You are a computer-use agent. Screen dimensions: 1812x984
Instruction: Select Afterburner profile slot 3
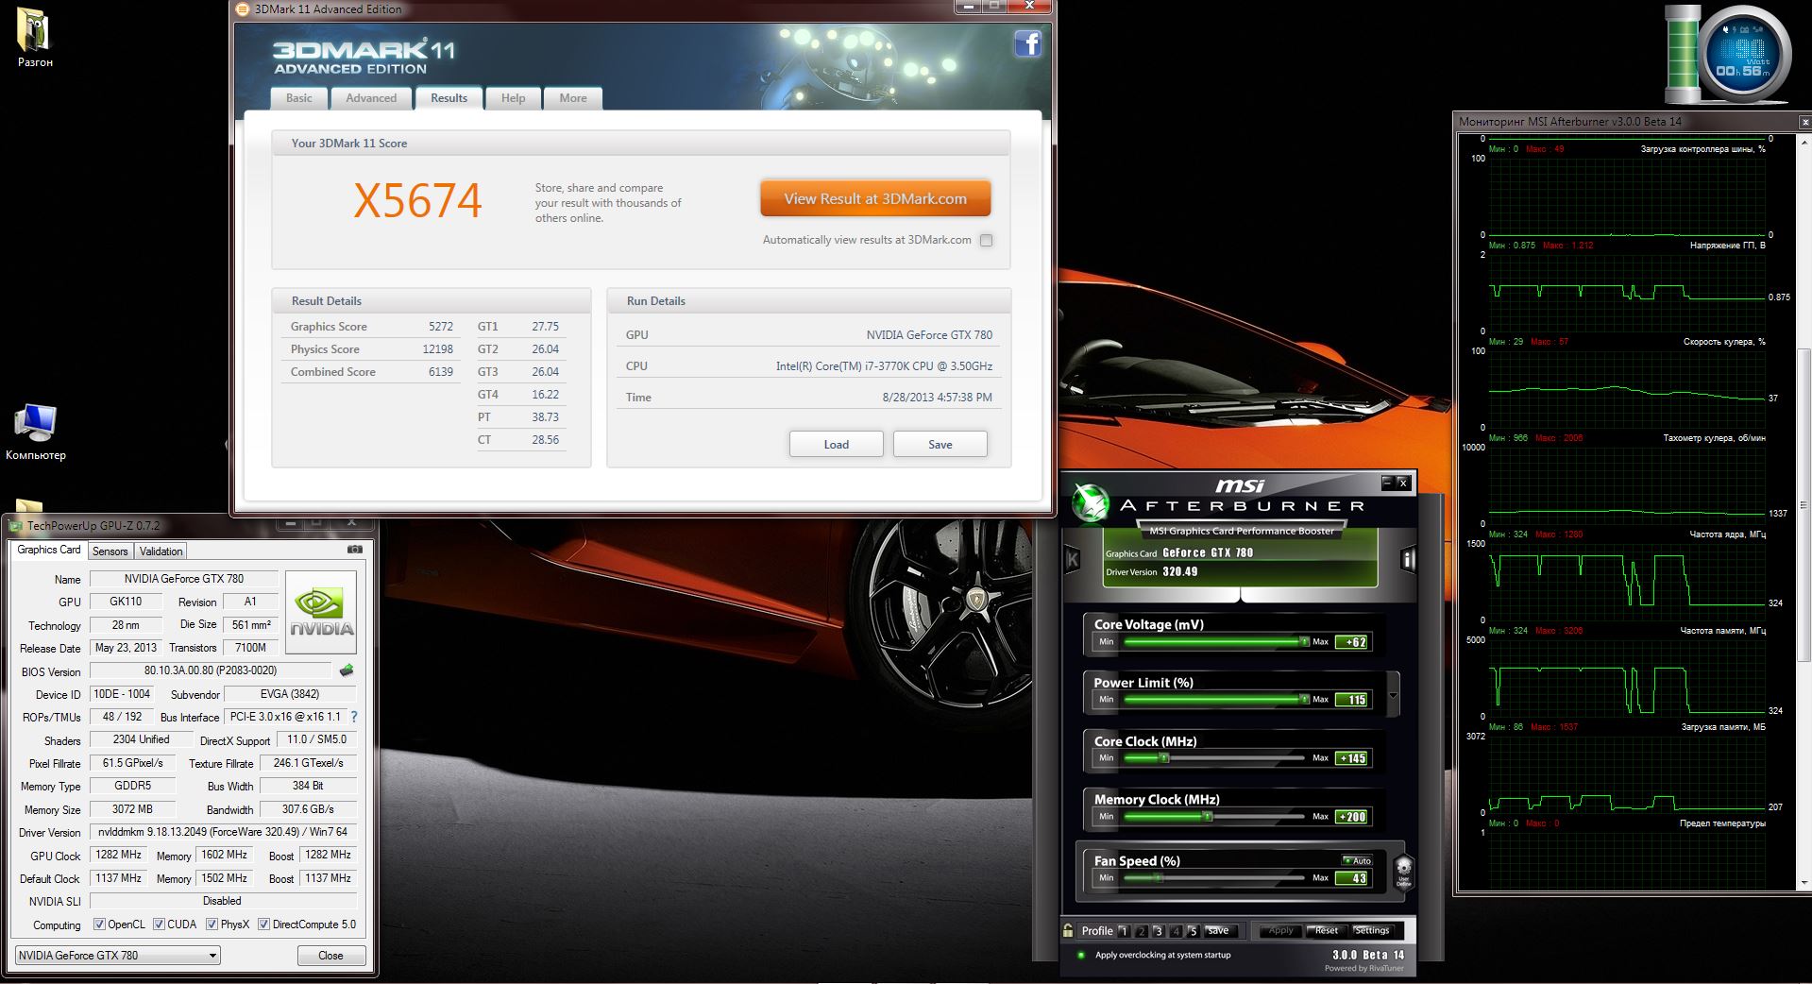pos(1159,931)
